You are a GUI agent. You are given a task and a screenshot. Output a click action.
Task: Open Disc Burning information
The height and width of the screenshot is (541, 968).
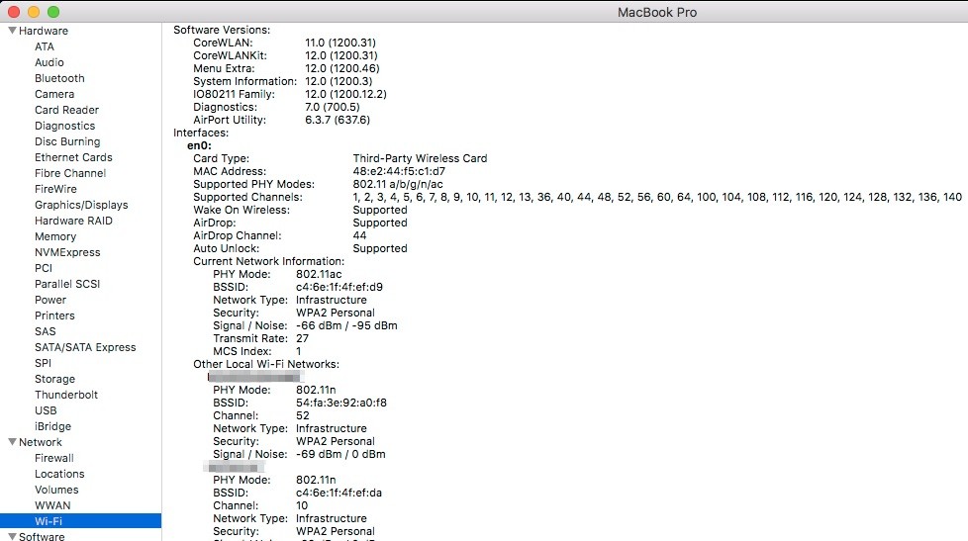click(67, 141)
